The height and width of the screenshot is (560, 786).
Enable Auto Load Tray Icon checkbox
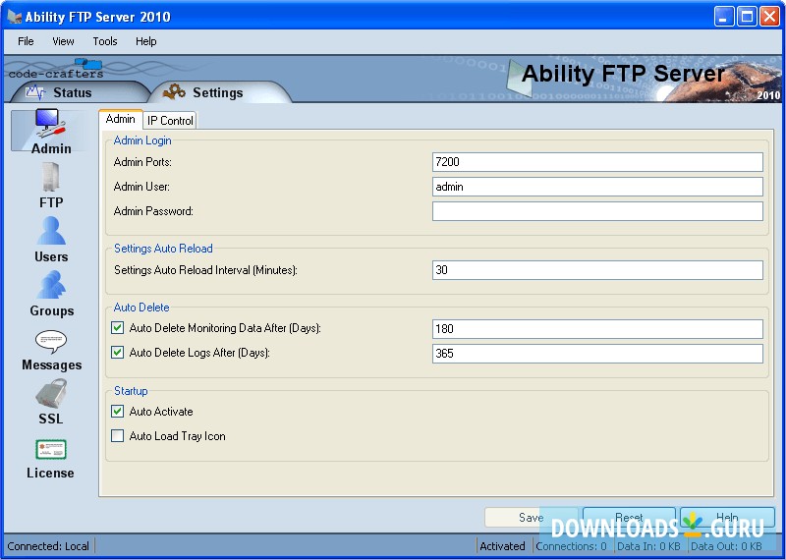[x=117, y=435]
